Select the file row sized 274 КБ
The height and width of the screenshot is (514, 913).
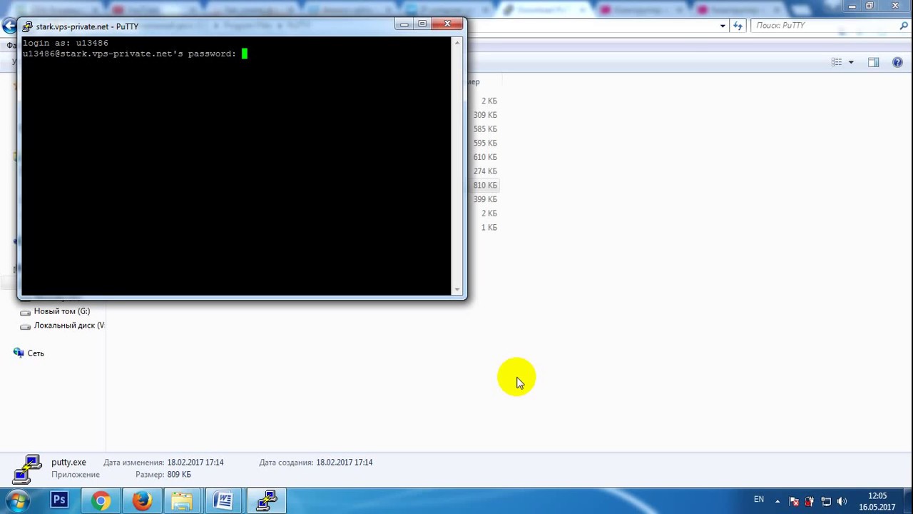485,171
